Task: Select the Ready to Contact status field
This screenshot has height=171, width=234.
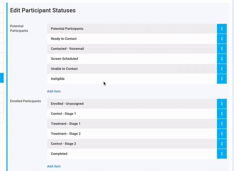Action: (x=132, y=39)
